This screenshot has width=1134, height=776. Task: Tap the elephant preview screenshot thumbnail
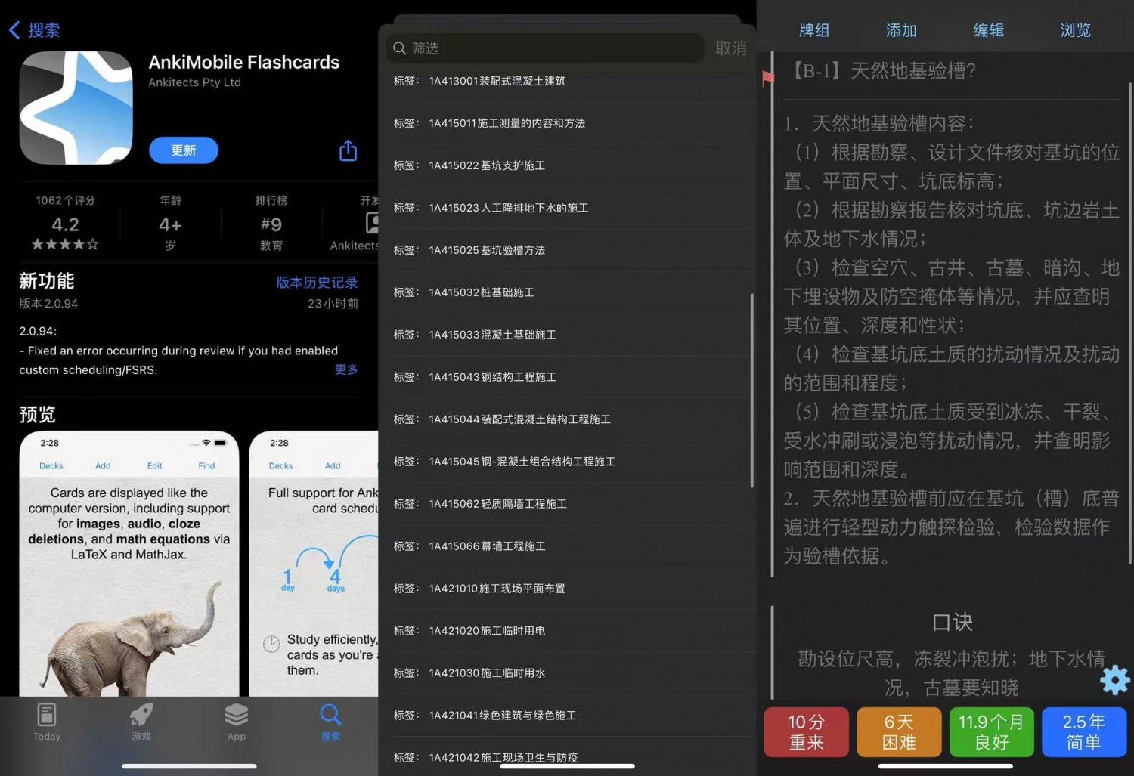pyautogui.click(x=129, y=564)
